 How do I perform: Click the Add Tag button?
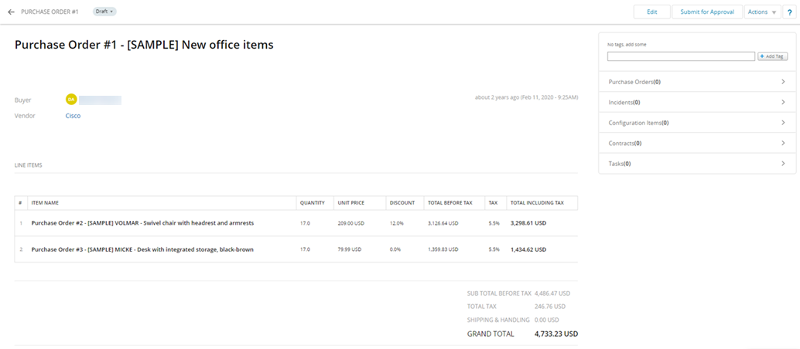pos(772,56)
